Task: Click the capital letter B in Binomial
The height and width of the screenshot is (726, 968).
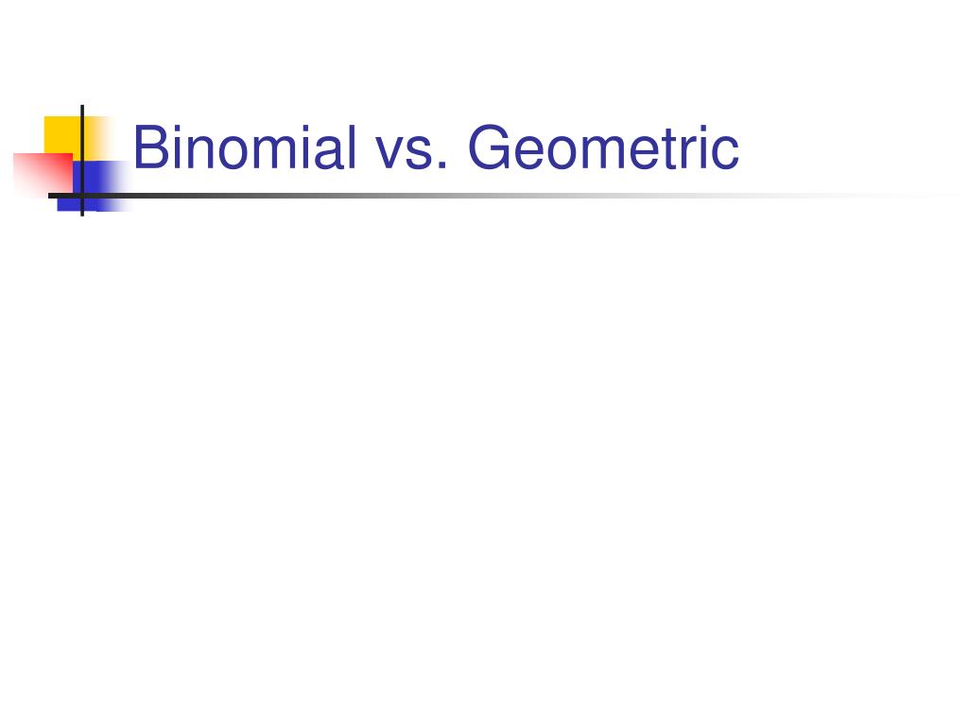Action: (x=150, y=147)
